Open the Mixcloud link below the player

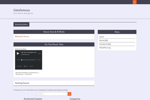(x=28, y=74)
